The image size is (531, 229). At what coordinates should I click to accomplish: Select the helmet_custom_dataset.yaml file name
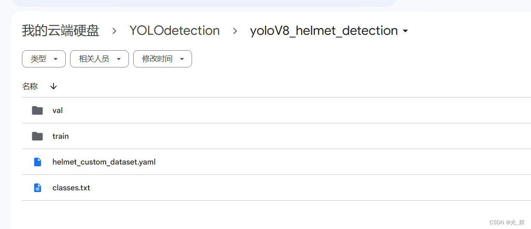tap(104, 162)
